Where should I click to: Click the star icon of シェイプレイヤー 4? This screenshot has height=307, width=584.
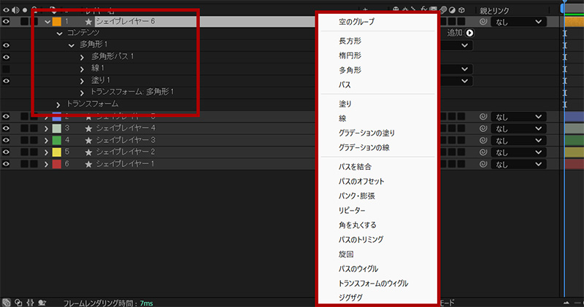pyautogui.click(x=88, y=128)
